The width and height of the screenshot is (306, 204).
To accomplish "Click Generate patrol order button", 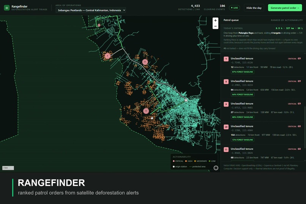I will 285,8.
